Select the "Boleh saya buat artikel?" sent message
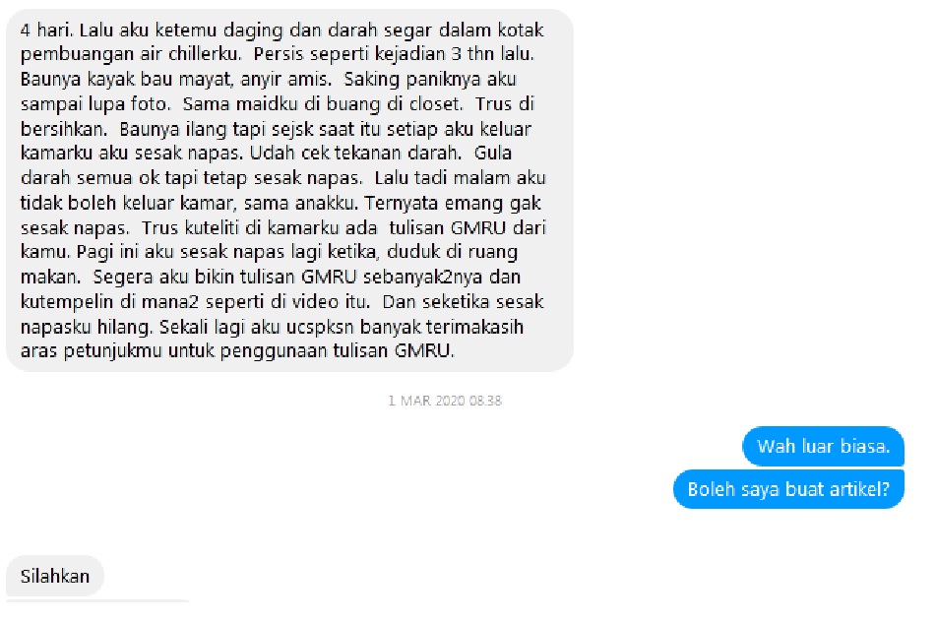 pos(788,489)
